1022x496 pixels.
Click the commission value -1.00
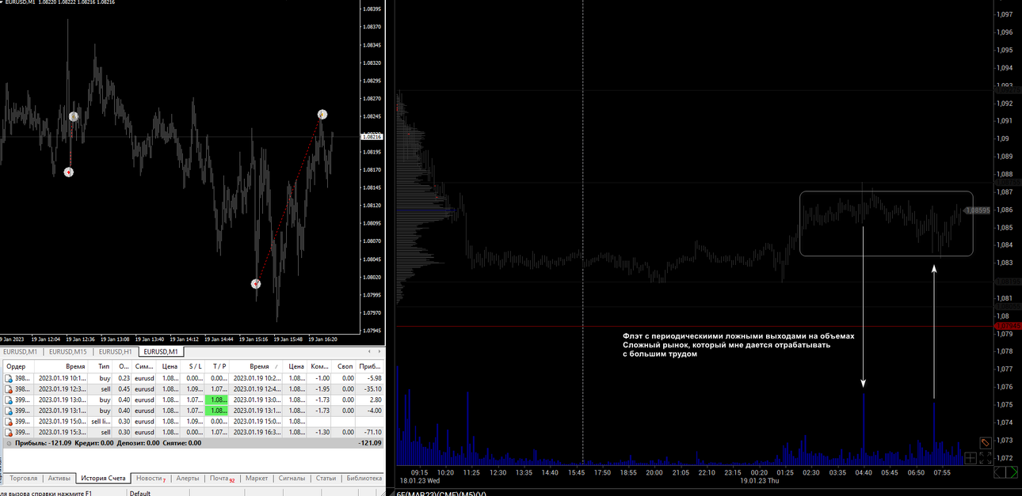tap(322, 378)
